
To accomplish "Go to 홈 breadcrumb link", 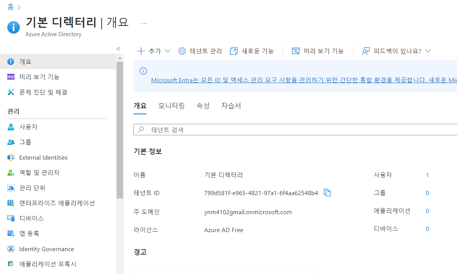I will click(11, 7).
